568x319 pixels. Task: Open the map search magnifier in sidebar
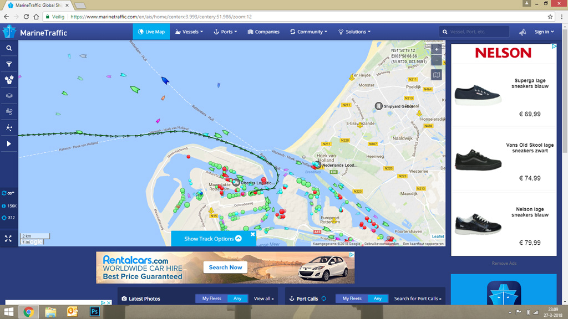click(9, 48)
